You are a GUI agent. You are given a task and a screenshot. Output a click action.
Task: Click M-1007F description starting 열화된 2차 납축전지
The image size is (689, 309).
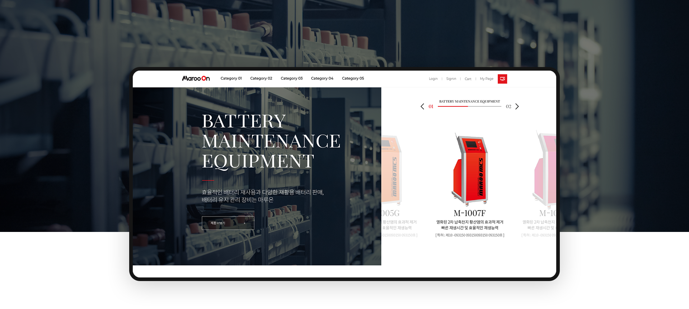470,225
